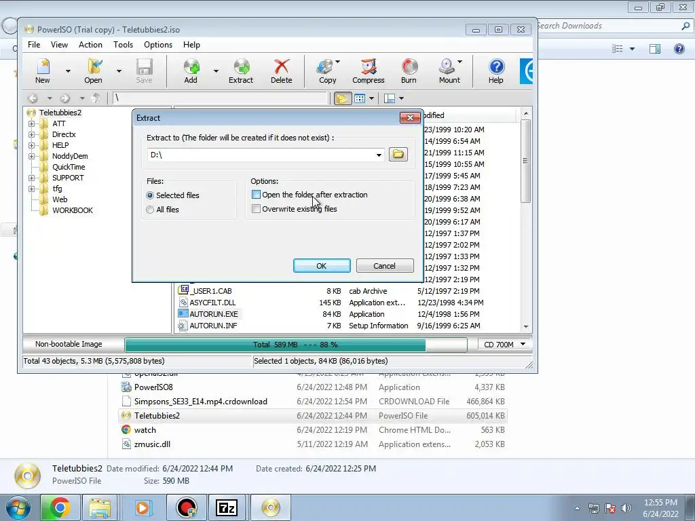This screenshot has height=521, width=695.
Task: Select the AUTORUN.EXE file icon
Action: point(183,313)
